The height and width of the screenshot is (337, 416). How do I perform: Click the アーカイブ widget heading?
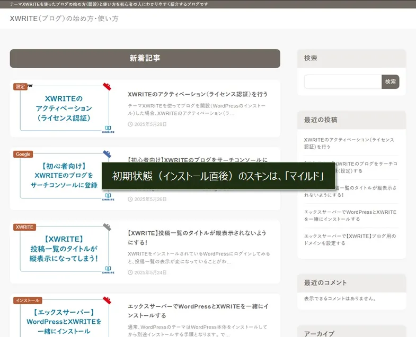(351, 332)
